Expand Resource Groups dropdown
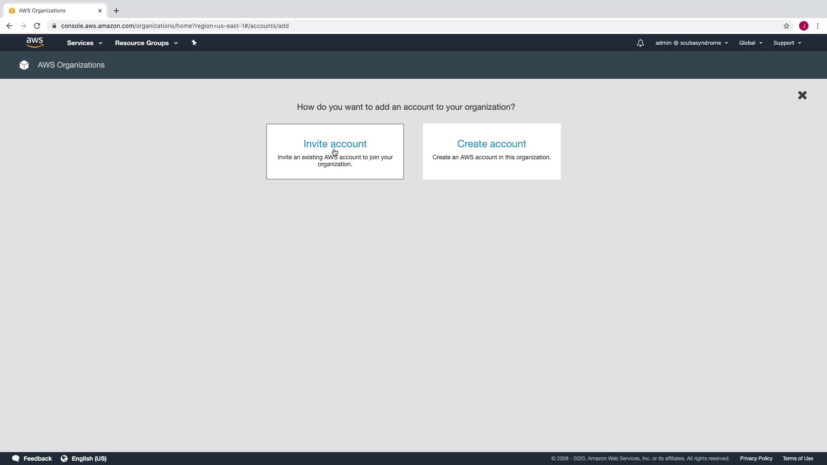 [x=146, y=43]
